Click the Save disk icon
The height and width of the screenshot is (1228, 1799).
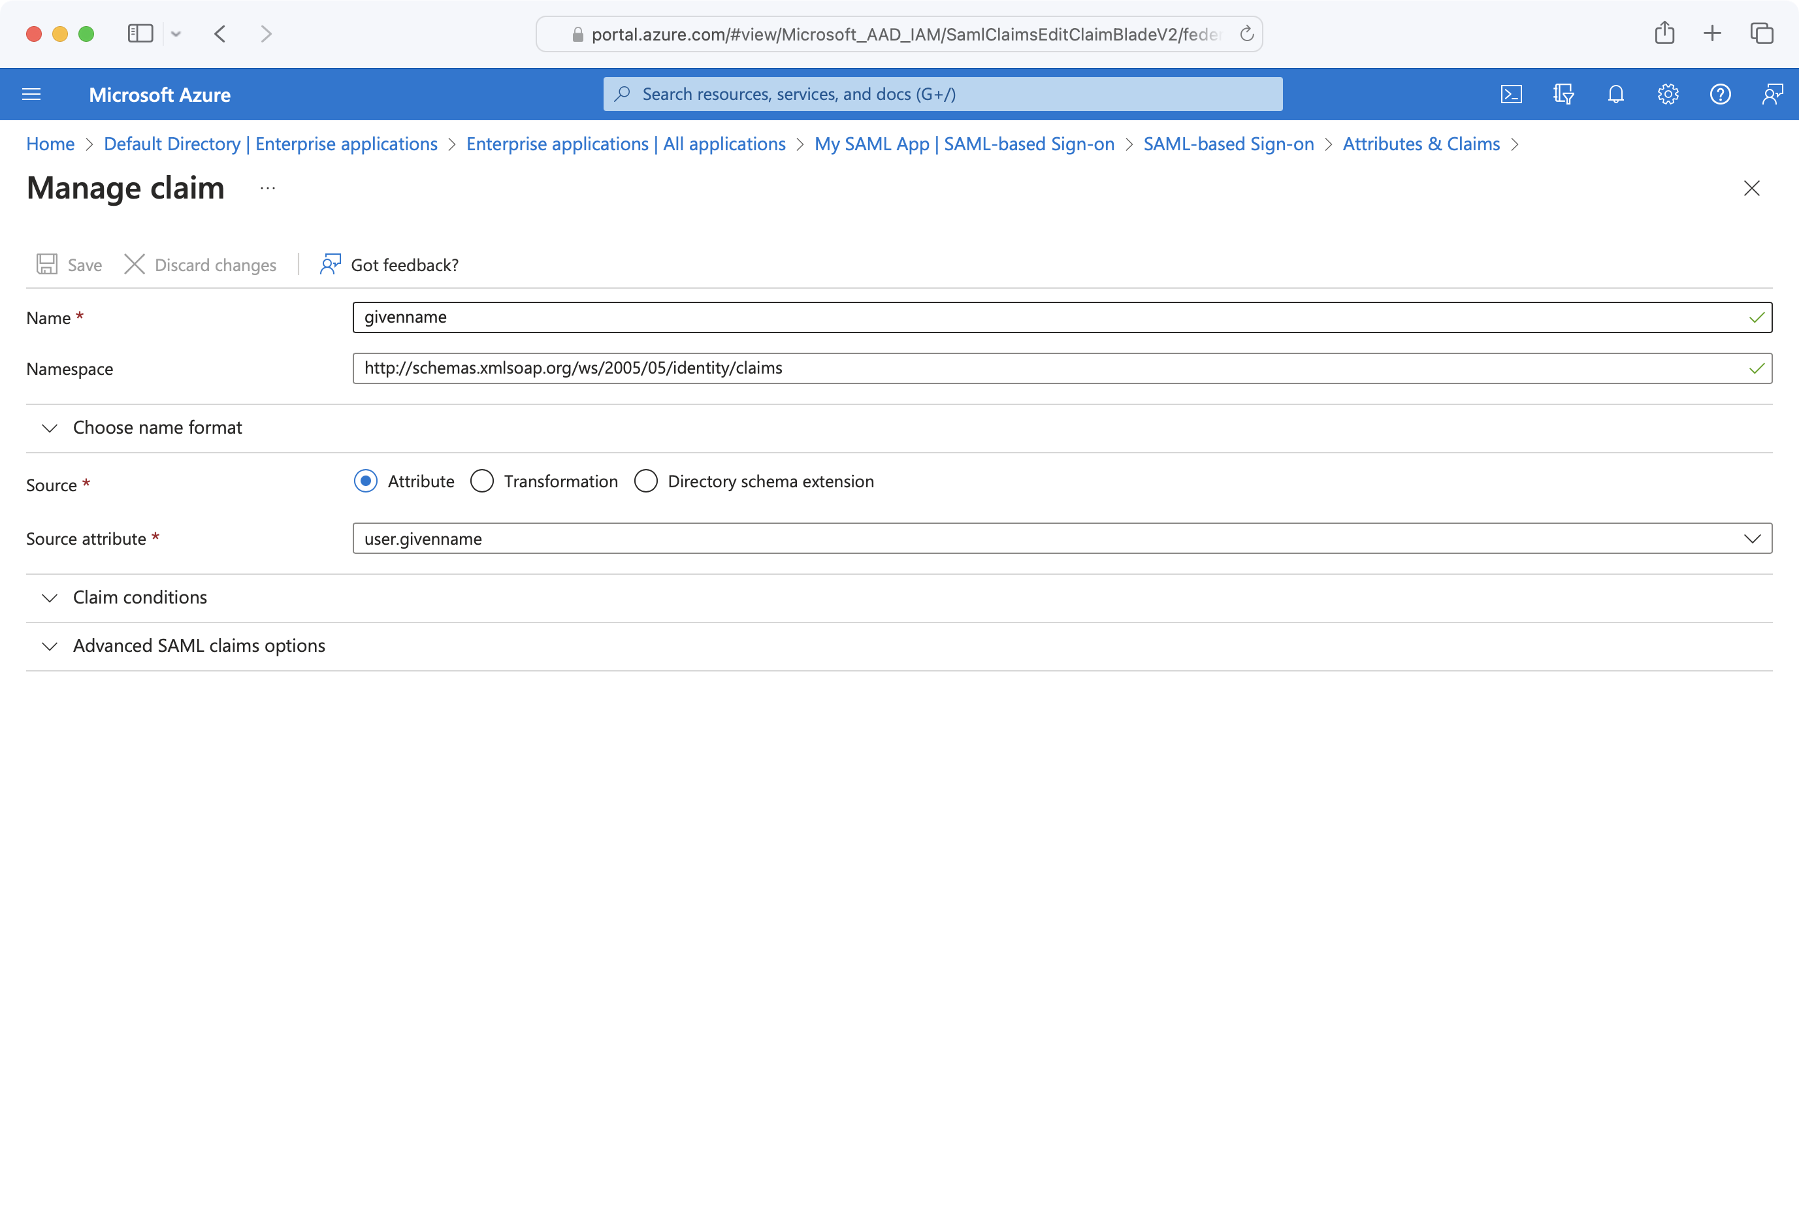tap(47, 265)
